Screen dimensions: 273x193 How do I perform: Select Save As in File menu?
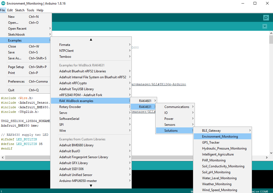coord(15,58)
